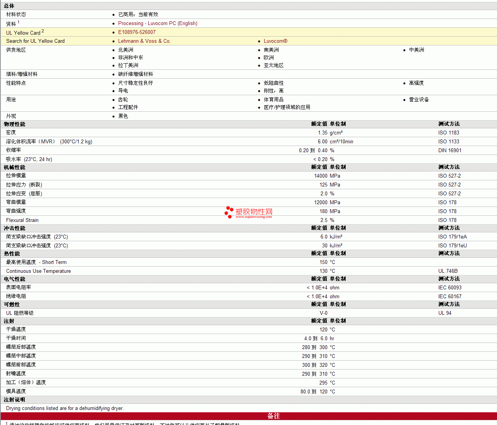Viewport: 497px width, 425px height.
Task: Click the UL 746B test method
Action: [448, 271]
